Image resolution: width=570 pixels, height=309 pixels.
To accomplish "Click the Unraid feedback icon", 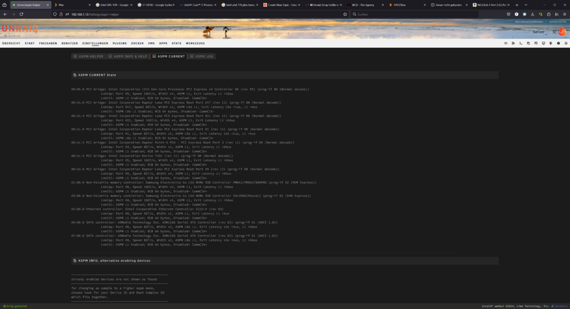I will [x=536, y=43].
